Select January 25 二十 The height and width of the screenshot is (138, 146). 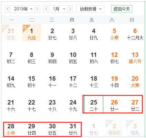tap(94, 104)
